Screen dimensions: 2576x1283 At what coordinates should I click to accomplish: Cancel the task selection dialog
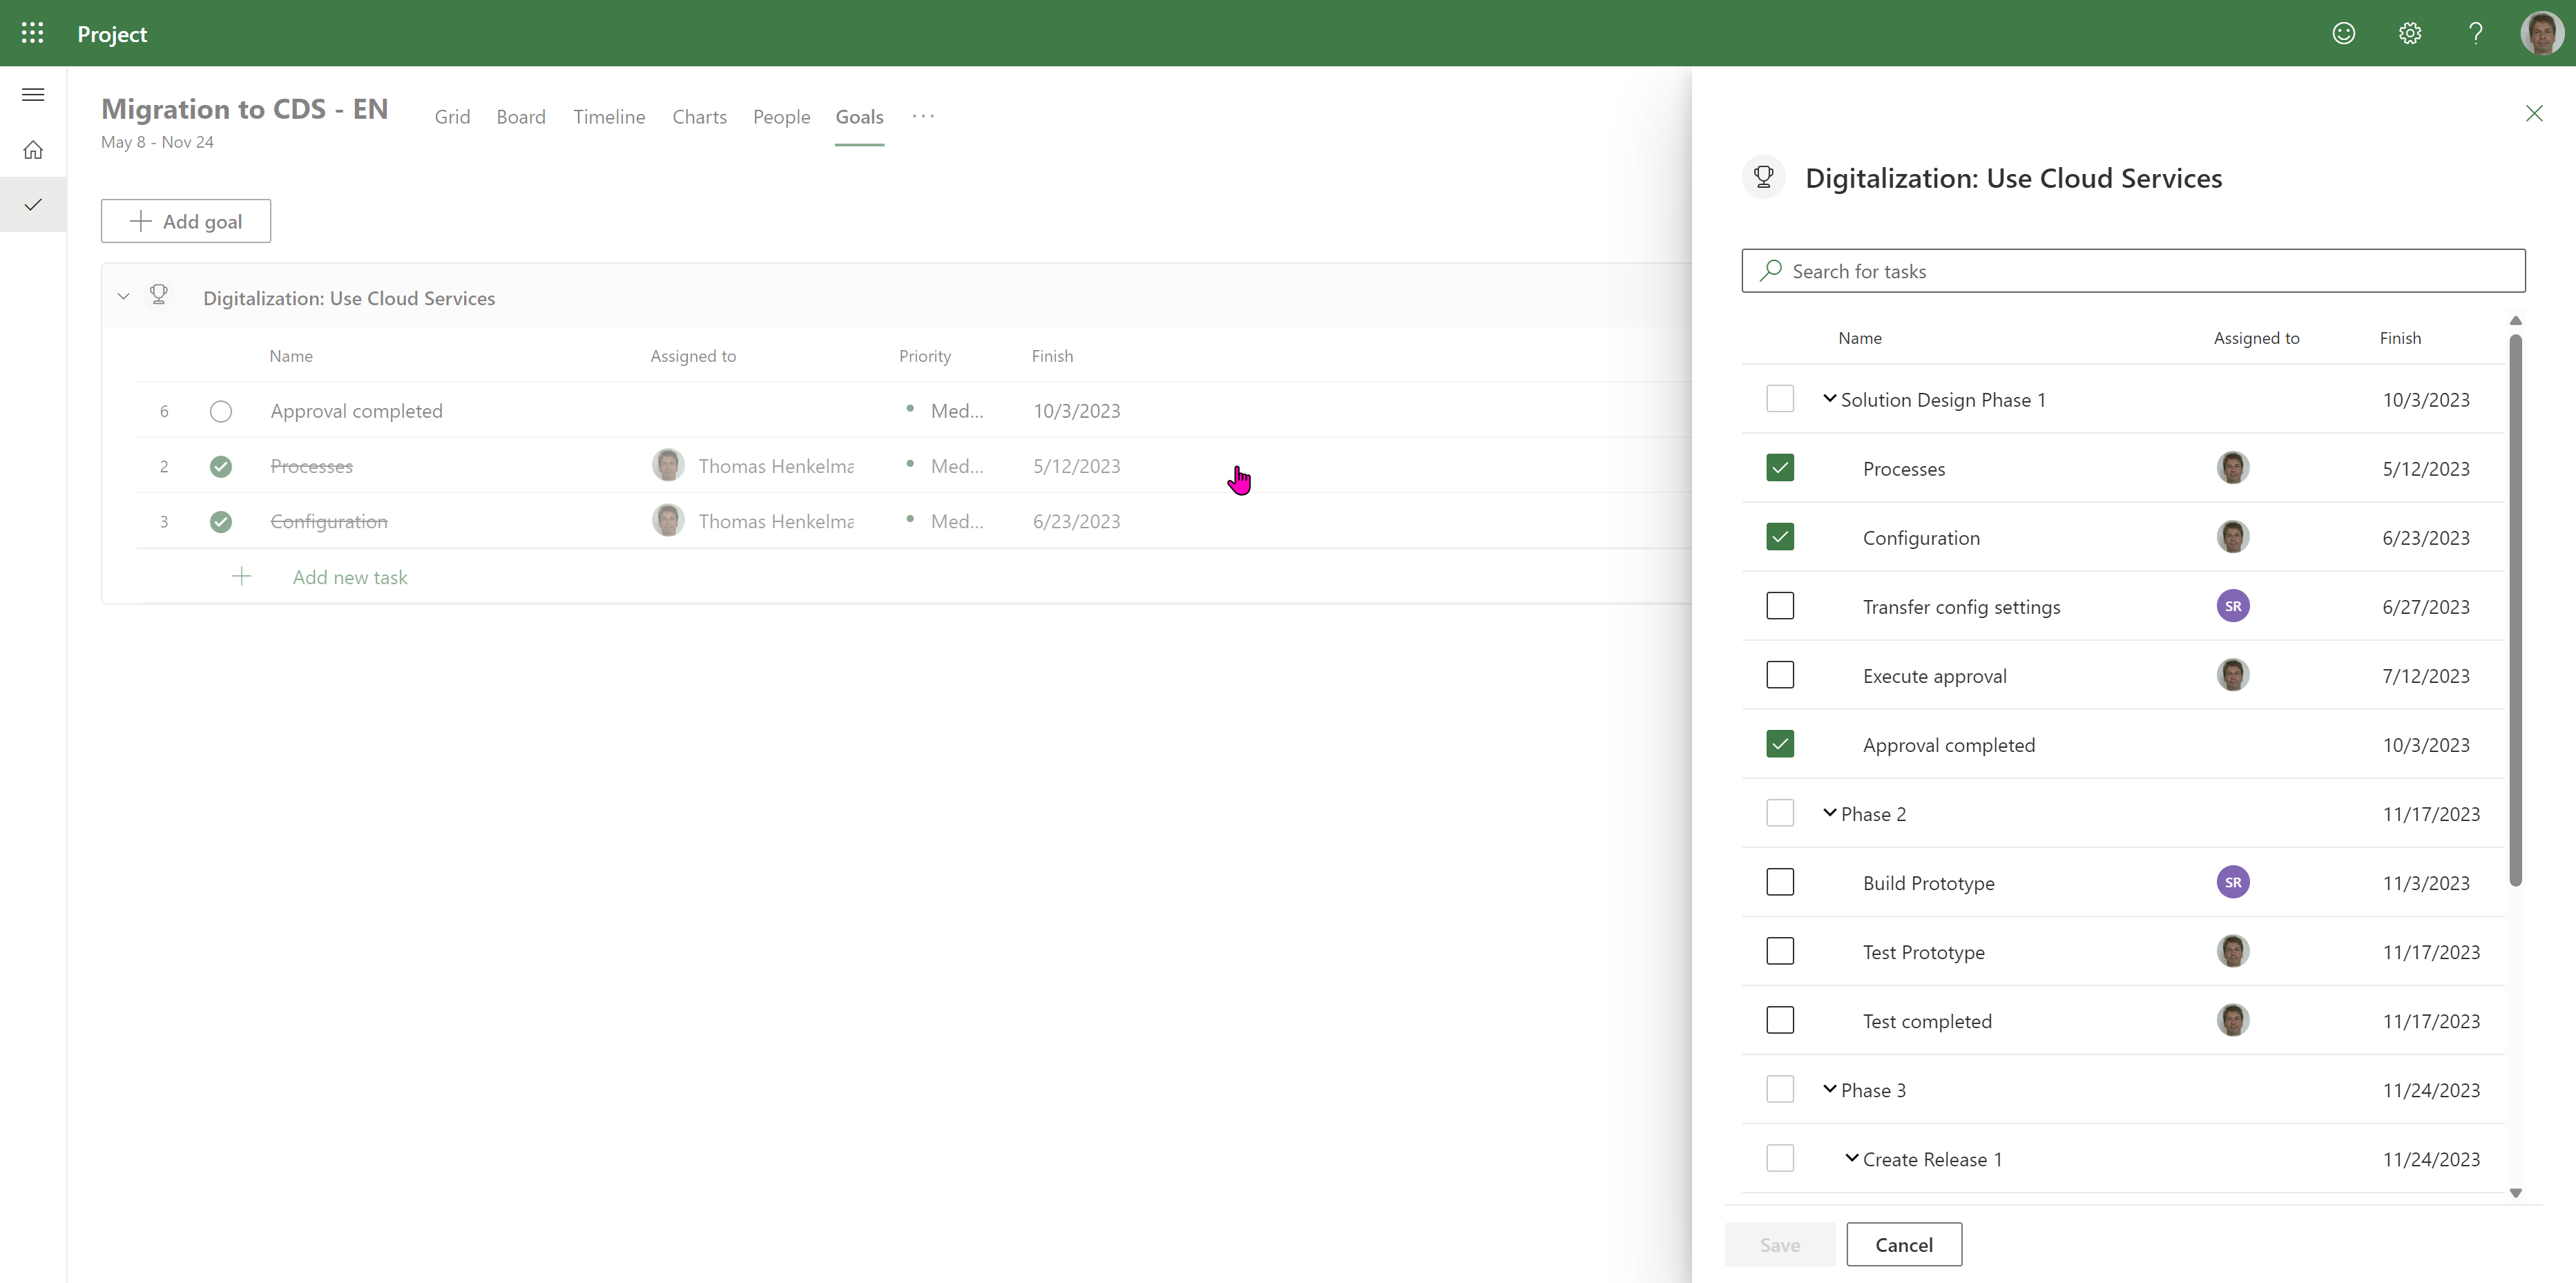tap(1904, 1244)
